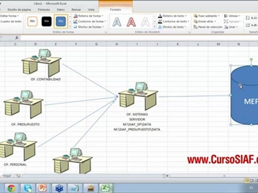Apply the black filled Abc shape style
This screenshot has width=258, height=193.
point(46,21)
